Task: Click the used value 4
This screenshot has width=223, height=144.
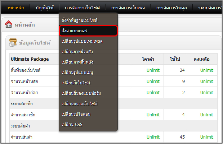Action: pyautogui.click(x=183, y=115)
